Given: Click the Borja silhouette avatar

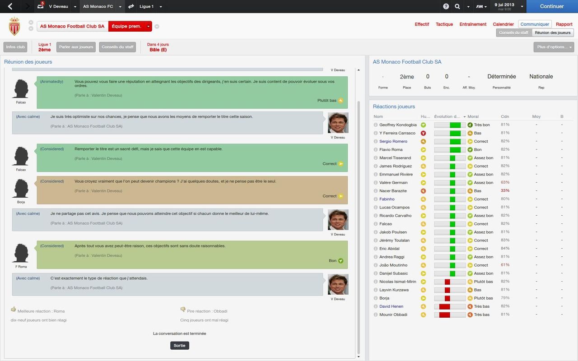Looking at the screenshot, I should click(21, 189).
